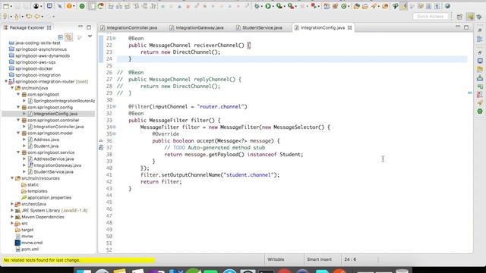Click the Last Edit Location arrow icon
The height and width of the screenshot is (273, 486).
point(29,16)
